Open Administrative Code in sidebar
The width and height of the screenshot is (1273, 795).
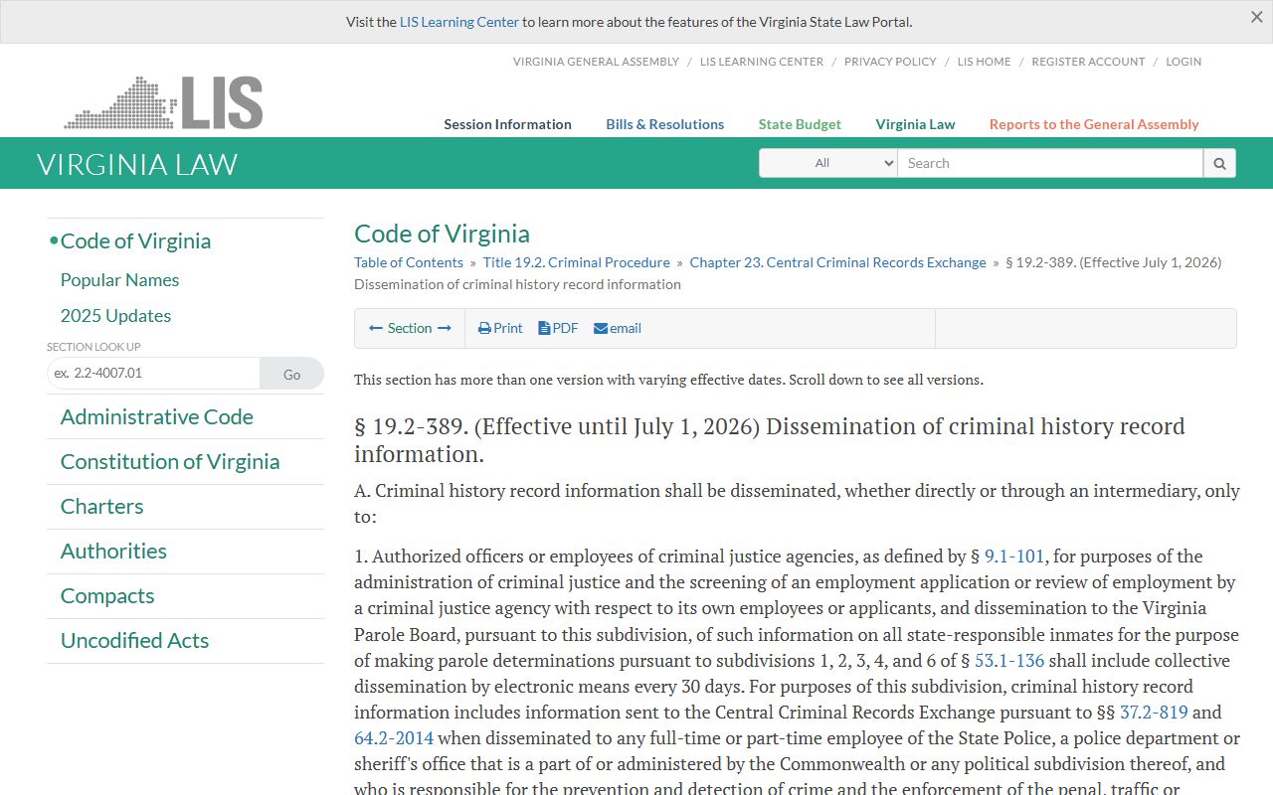[x=157, y=417]
